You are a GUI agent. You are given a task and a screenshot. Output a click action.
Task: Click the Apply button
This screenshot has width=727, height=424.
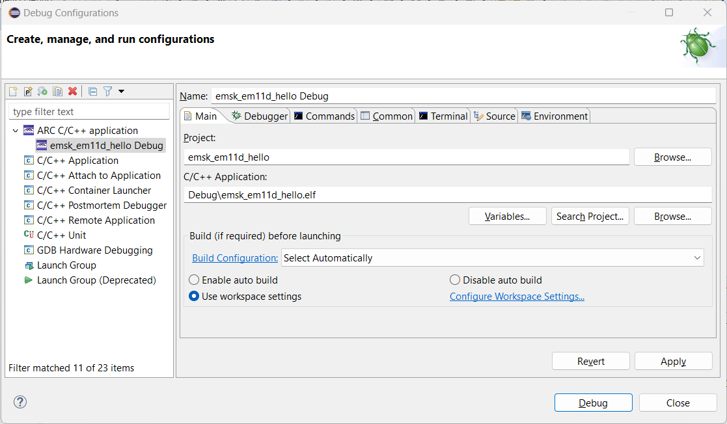point(673,361)
